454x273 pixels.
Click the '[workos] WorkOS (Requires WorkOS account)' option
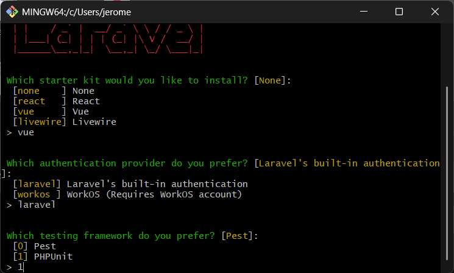point(127,194)
